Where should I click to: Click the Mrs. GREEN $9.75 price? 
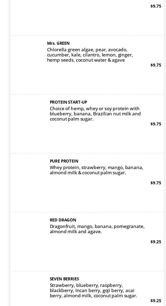(156, 65)
